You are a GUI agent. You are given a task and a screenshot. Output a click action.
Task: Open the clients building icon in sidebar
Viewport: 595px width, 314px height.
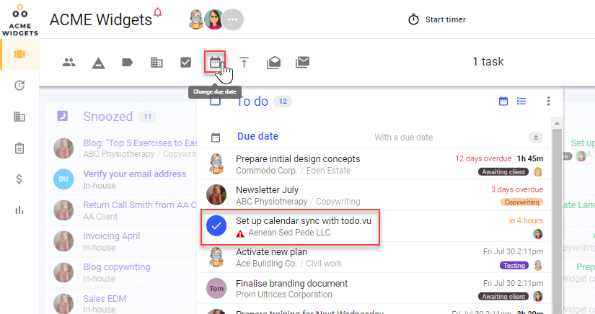[x=19, y=116]
